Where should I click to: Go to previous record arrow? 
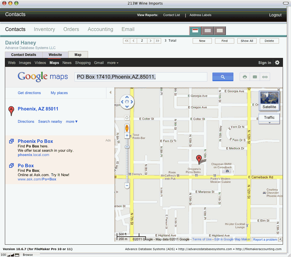click(x=133, y=41)
